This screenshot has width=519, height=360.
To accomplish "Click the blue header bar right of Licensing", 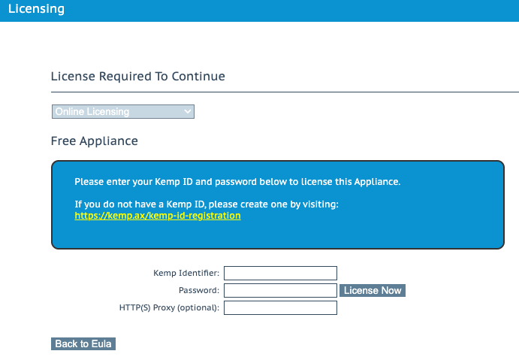I will (300, 10).
